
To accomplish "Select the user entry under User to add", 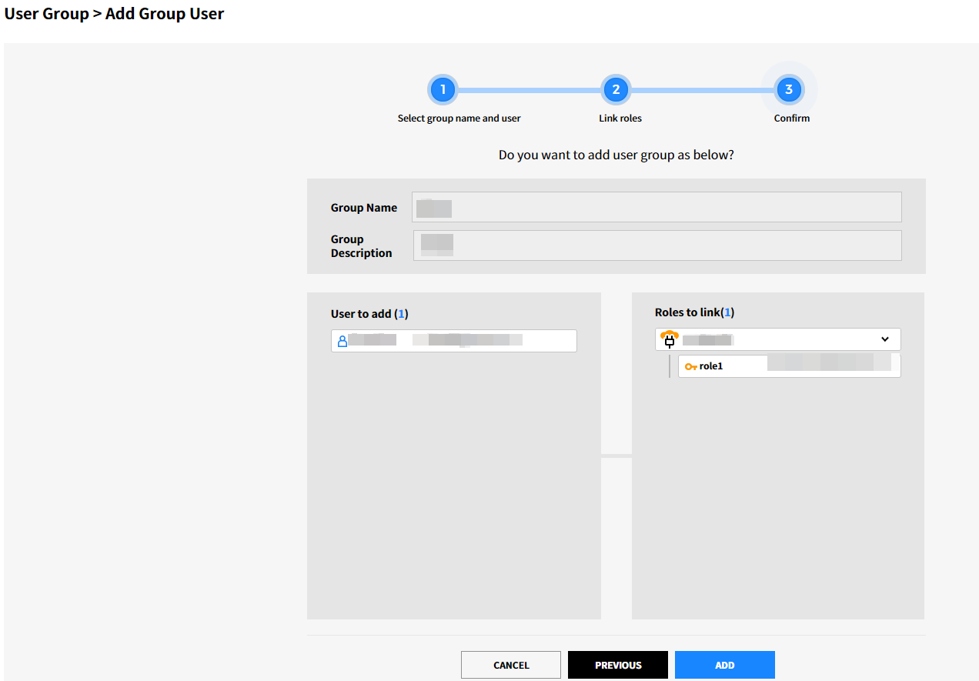I will click(x=453, y=341).
